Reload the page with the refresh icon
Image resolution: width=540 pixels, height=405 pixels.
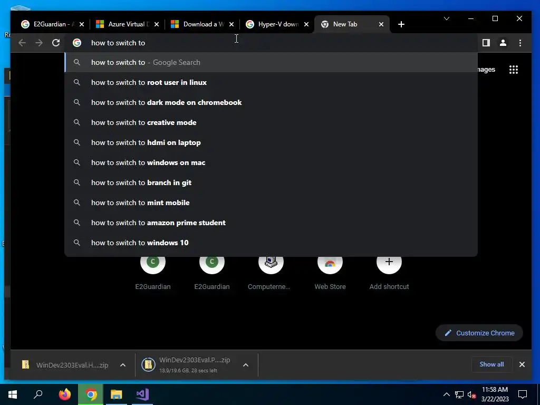coord(56,43)
